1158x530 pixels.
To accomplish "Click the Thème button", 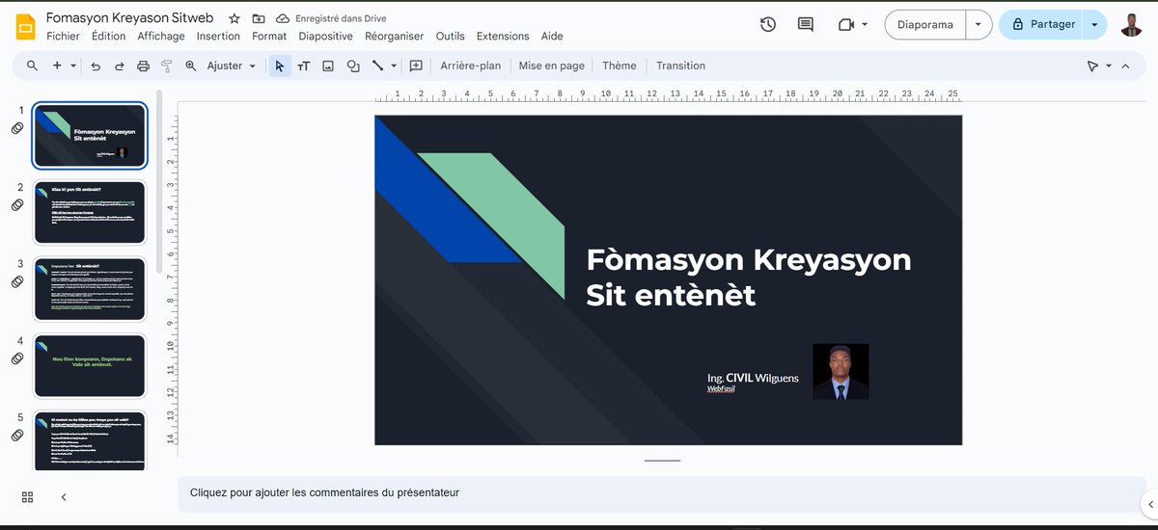I will (x=620, y=66).
